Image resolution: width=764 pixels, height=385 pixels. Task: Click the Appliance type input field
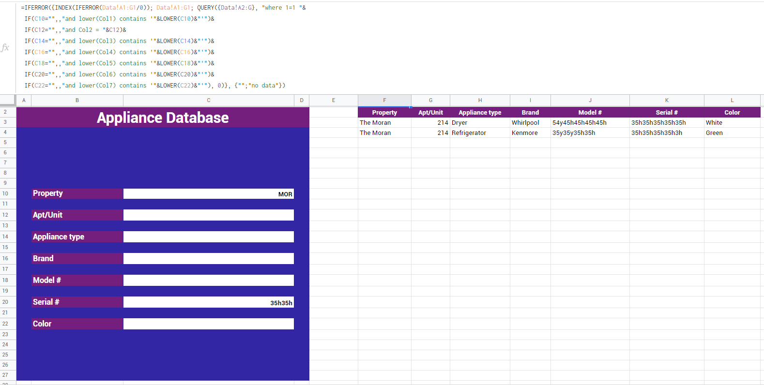coord(209,237)
